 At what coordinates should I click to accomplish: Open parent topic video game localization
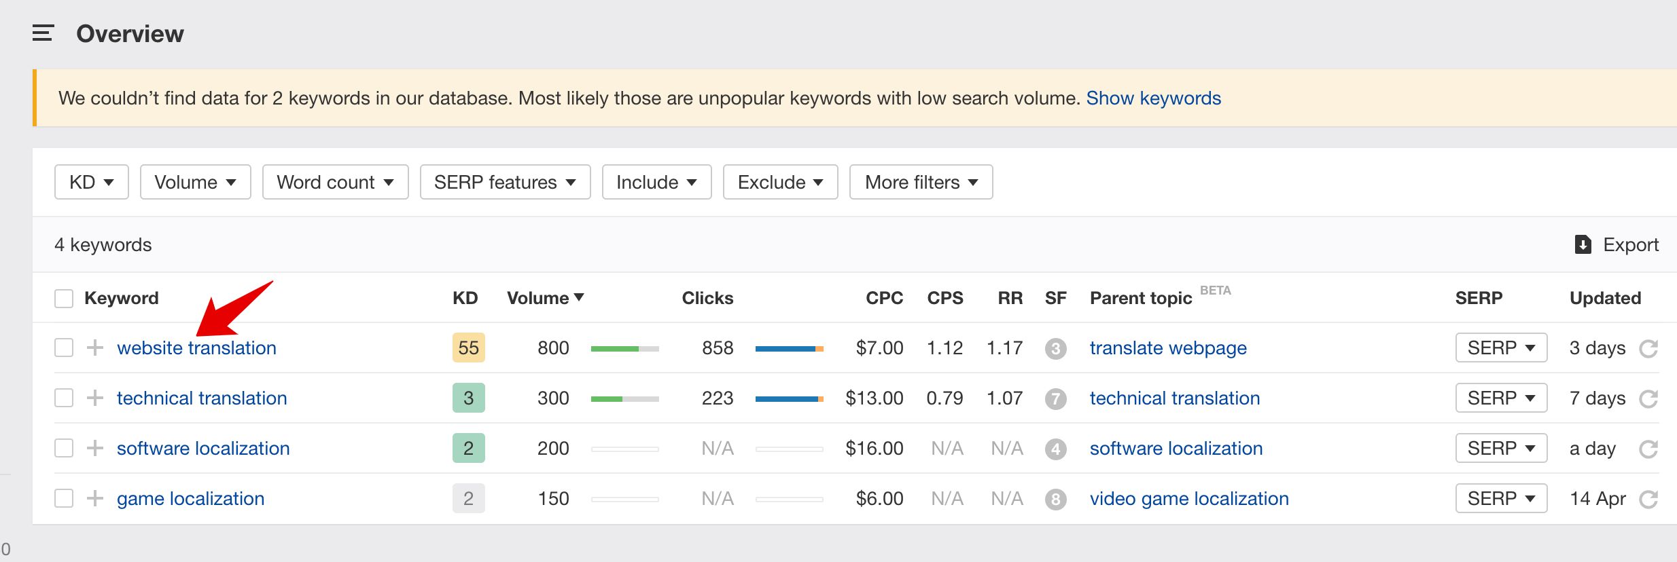point(1189,498)
